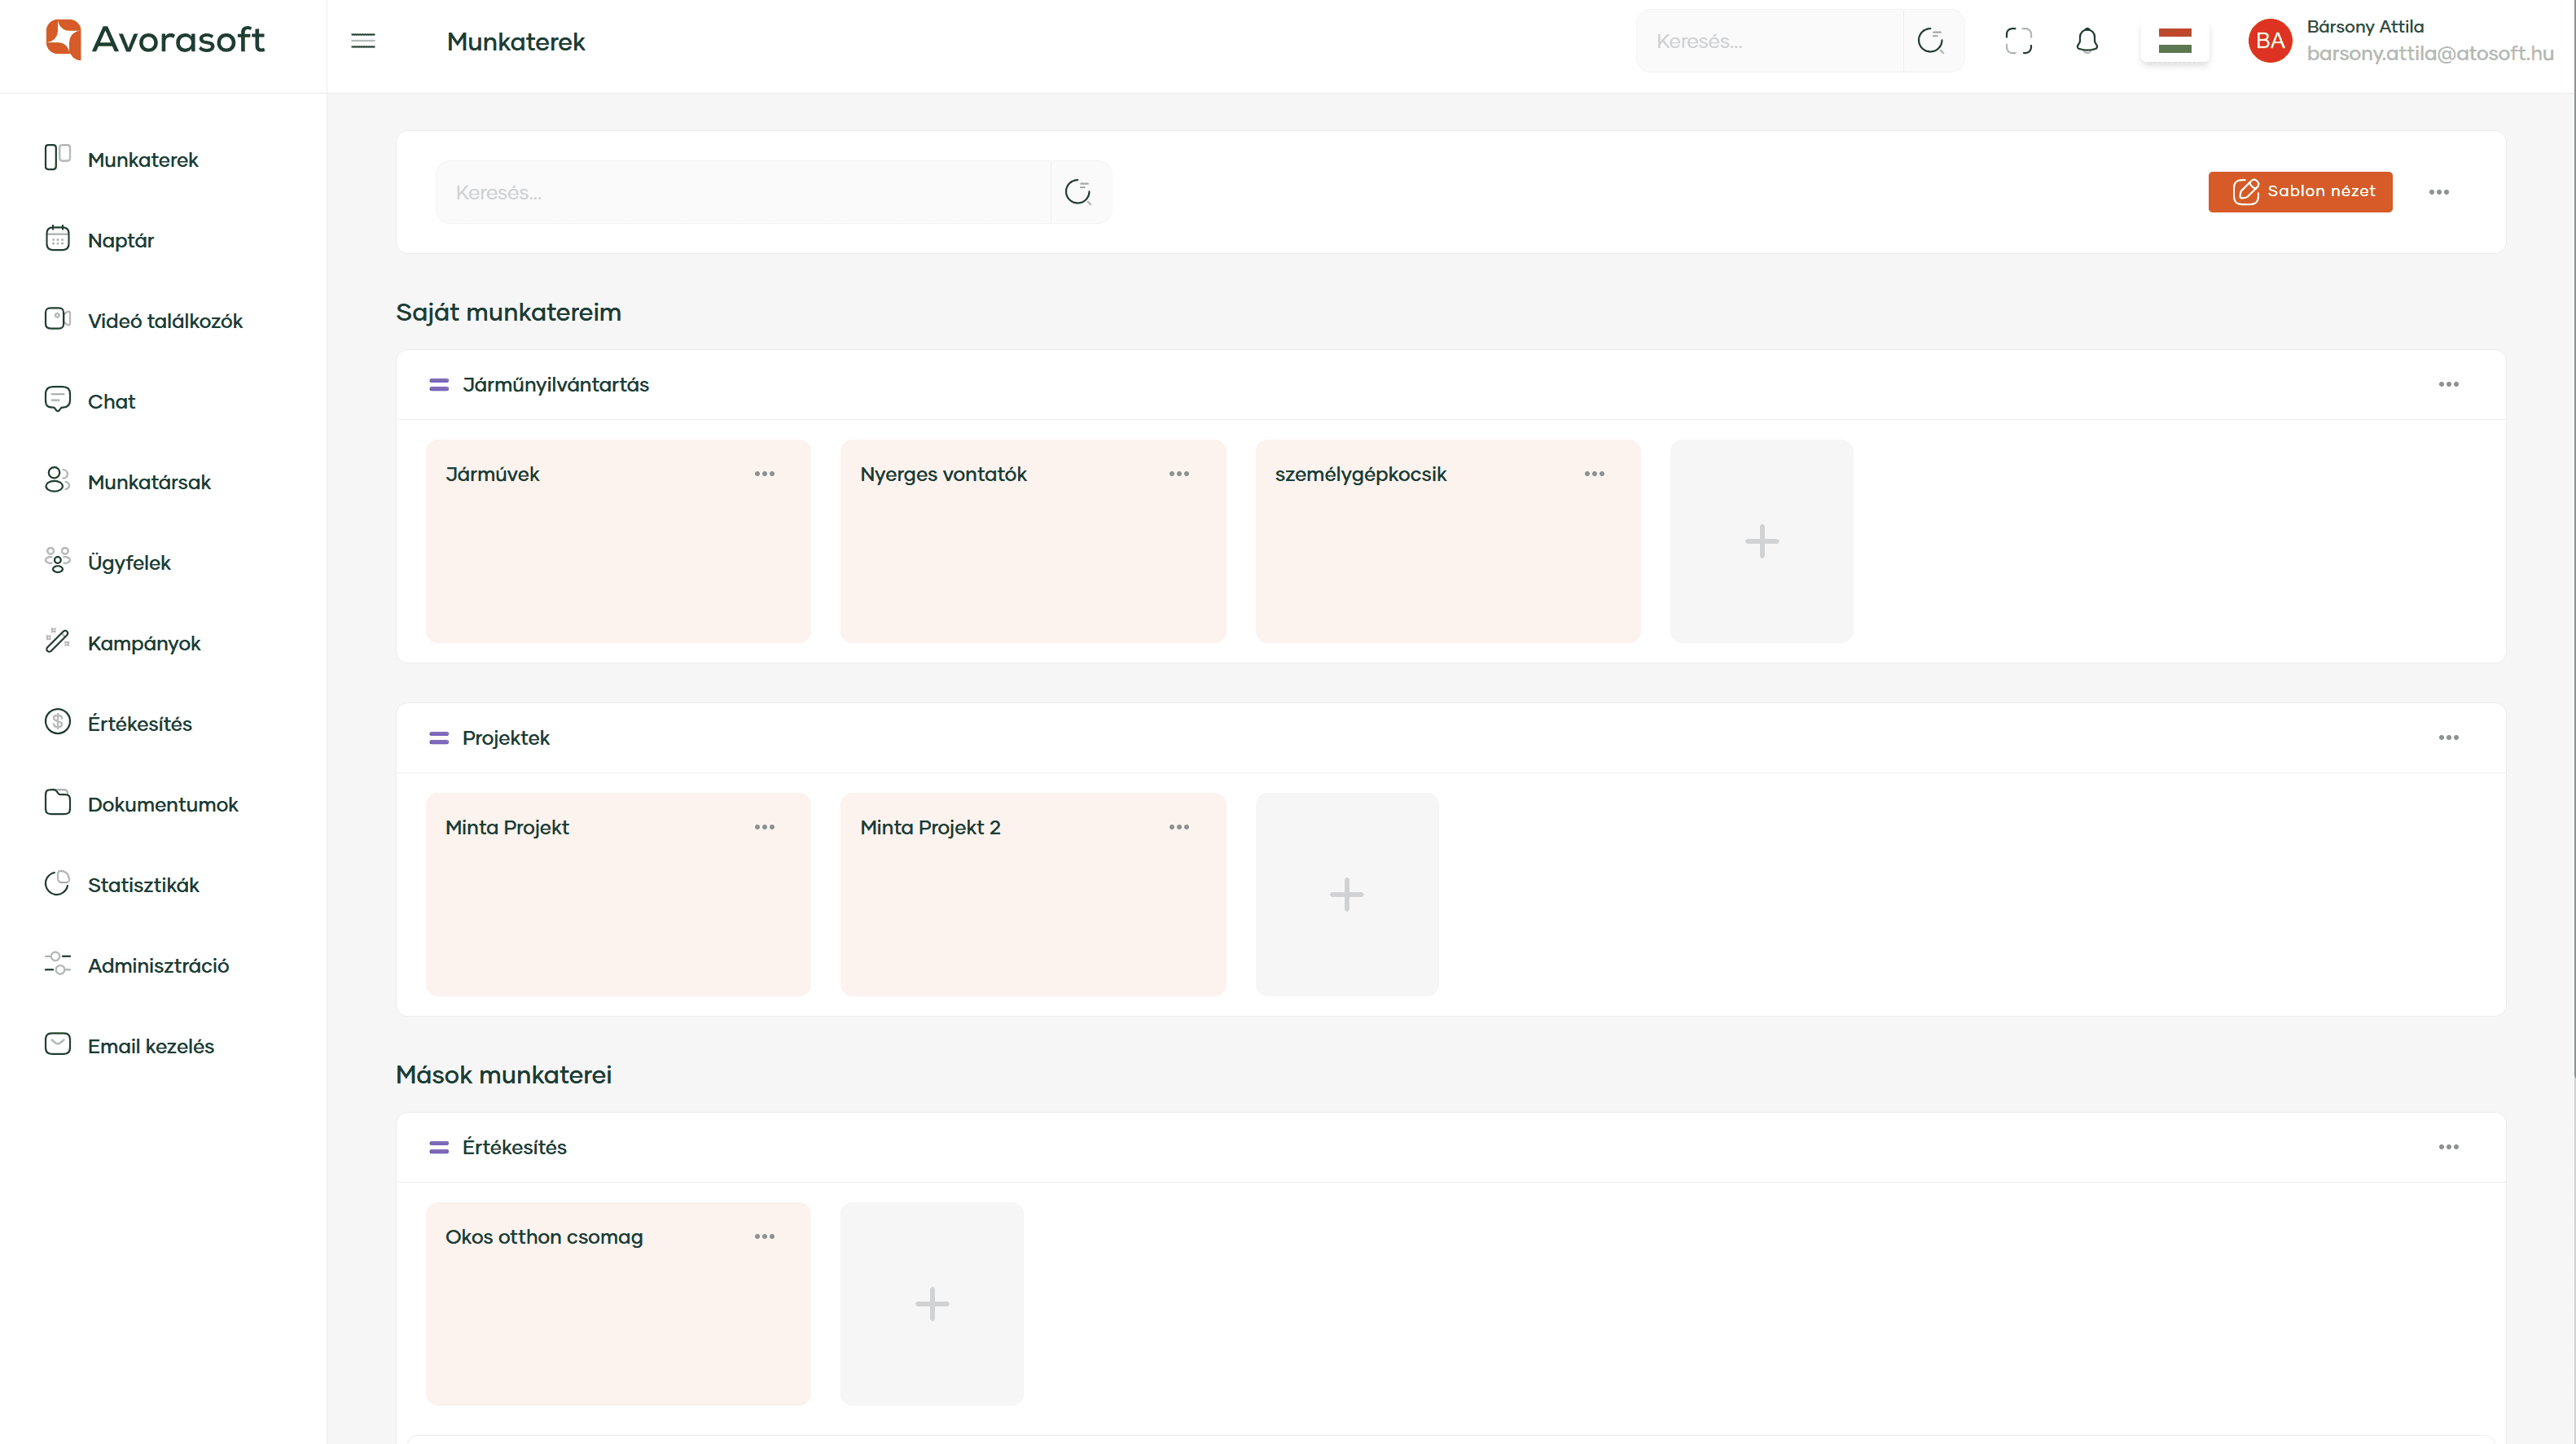Click the Hungarian flag language switch

click(x=2175, y=41)
